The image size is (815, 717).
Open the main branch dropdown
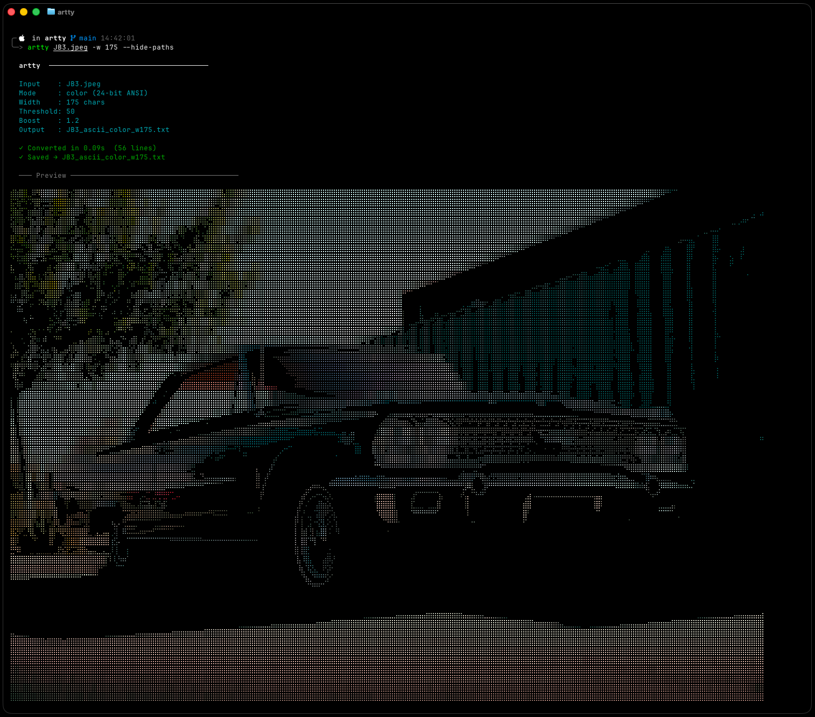[87, 38]
